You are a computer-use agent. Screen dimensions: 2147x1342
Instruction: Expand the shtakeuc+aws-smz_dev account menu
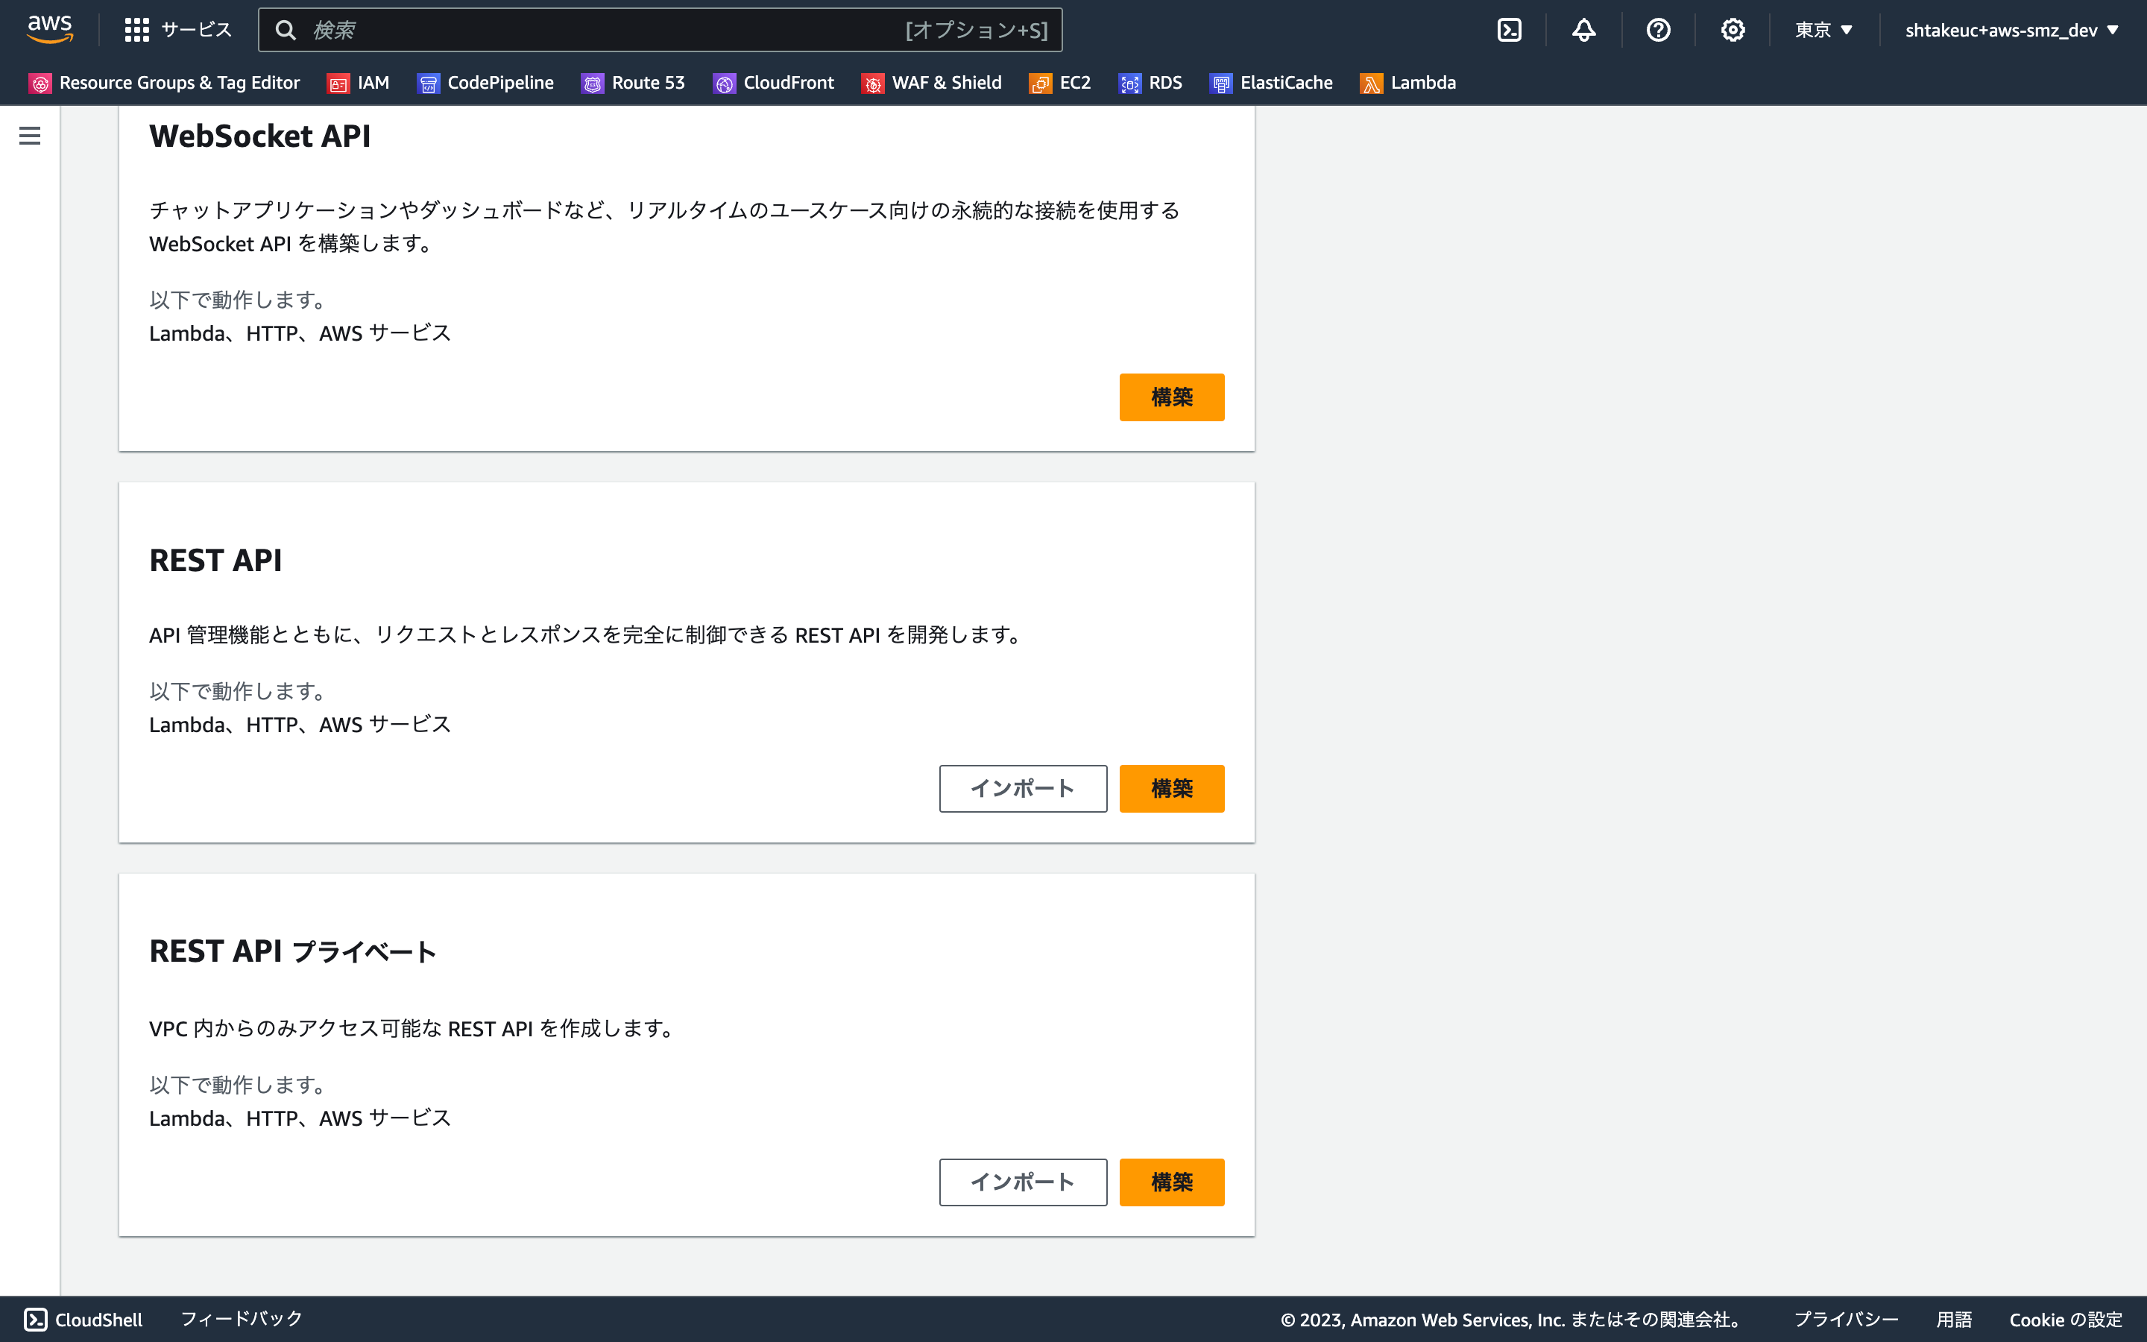2012,30
